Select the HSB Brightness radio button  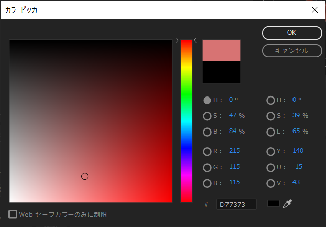[x=207, y=132]
